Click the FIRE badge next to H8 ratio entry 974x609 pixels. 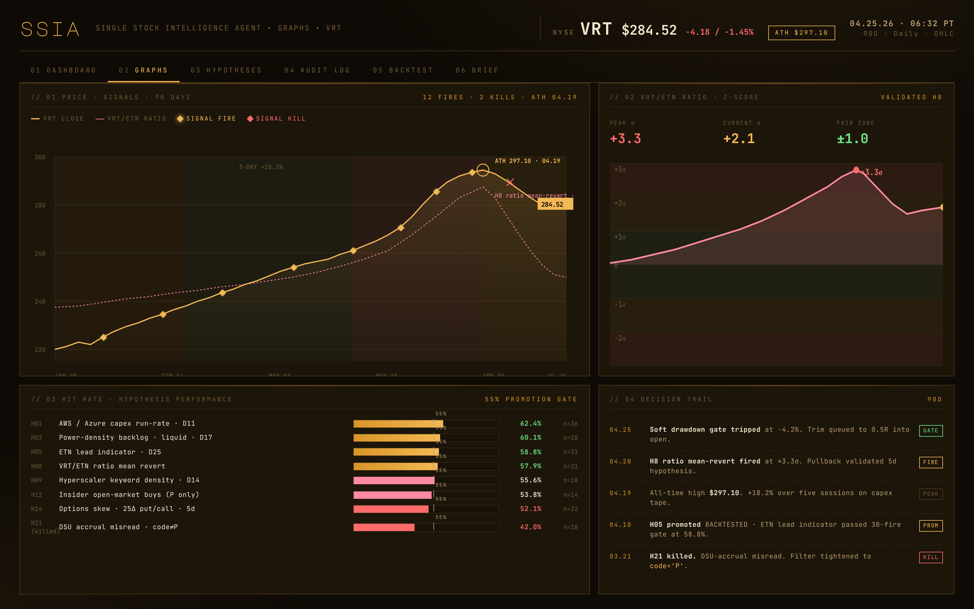(x=930, y=462)
